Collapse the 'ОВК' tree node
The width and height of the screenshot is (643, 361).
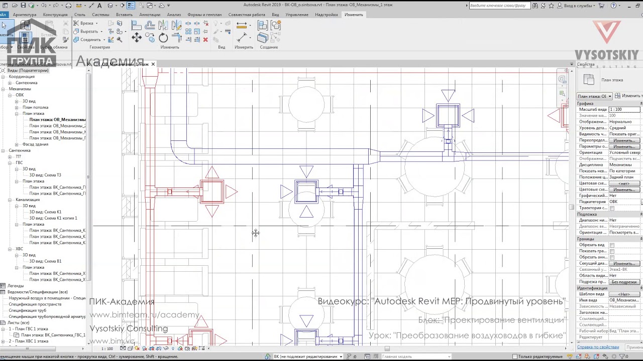[x=10, y=95]
